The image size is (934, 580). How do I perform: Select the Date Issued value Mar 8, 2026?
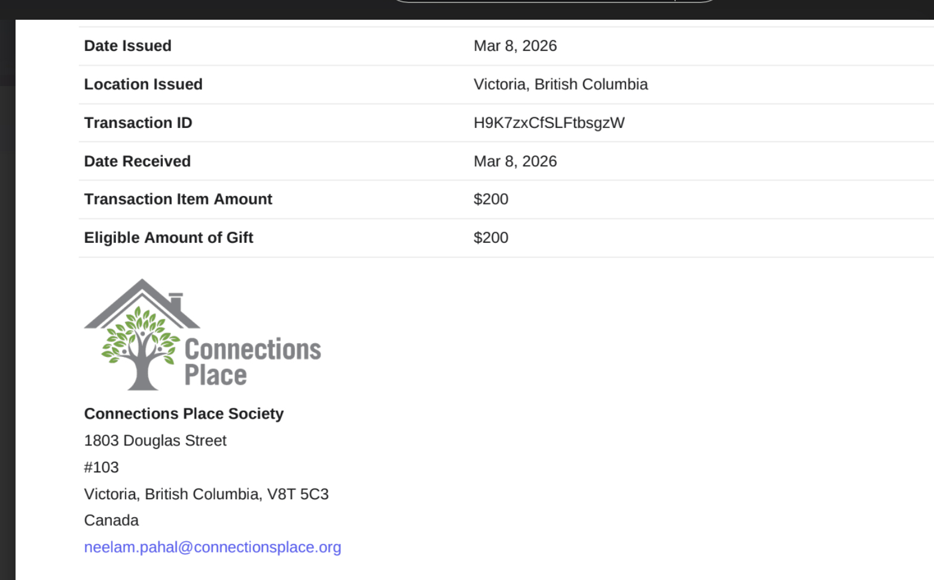pyautogui.click(x=515, y=46)
